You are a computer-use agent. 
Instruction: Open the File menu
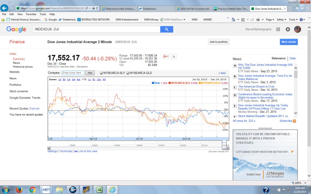pos(4,14)
